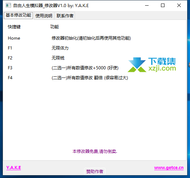Select the 无限钱 function text

click(58, 58)
